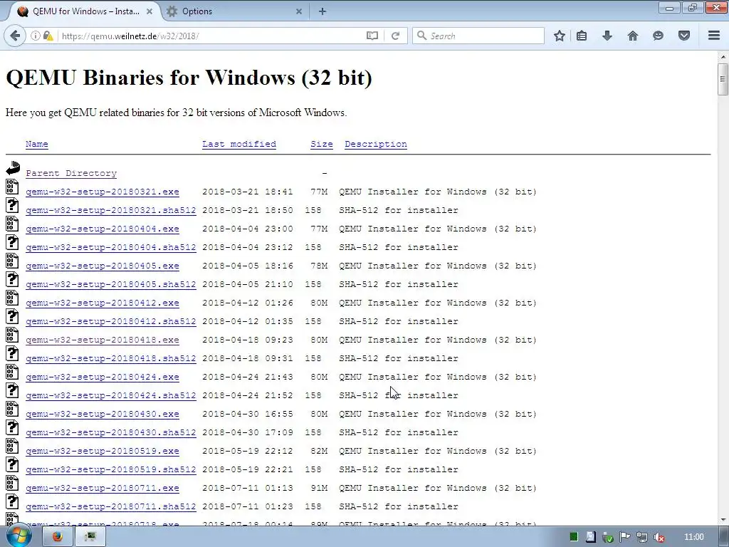This screenshot has height=547, width=729.
Task: Open qemu-w32-setup-20180321.sha512 link
Action: pos(110,210)
